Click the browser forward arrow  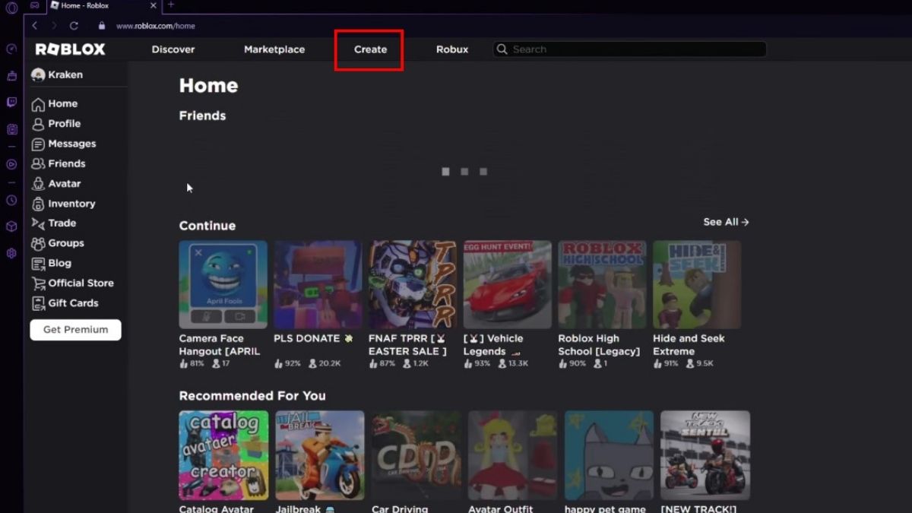[53, 25]
